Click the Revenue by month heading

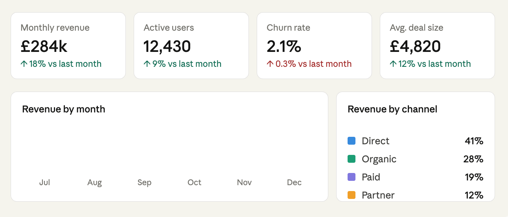64,109
